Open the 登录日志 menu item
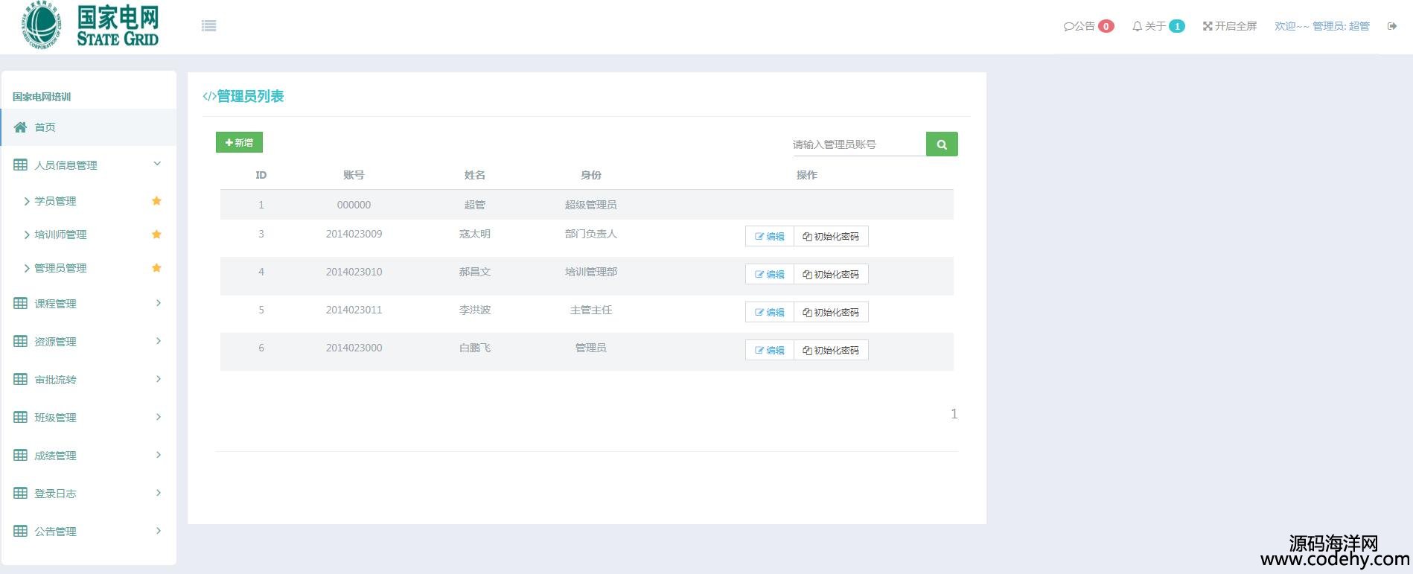Viewport: 1413px width, 574px height. (x=55, y=494)
